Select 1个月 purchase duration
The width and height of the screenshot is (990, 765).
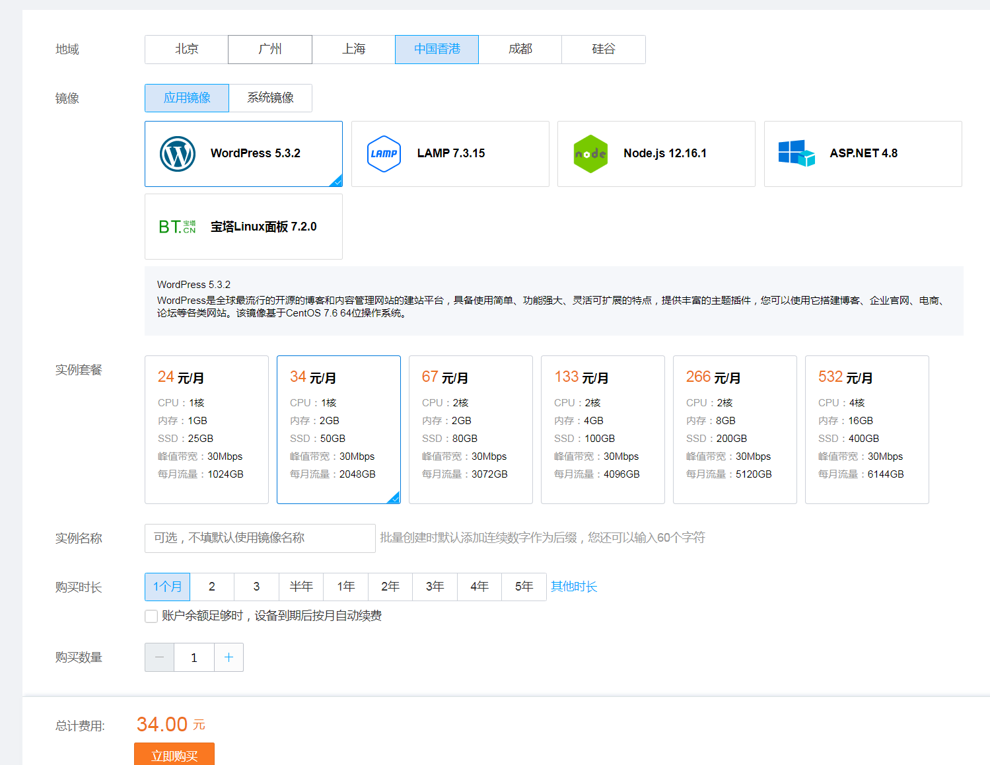point(168,587)
